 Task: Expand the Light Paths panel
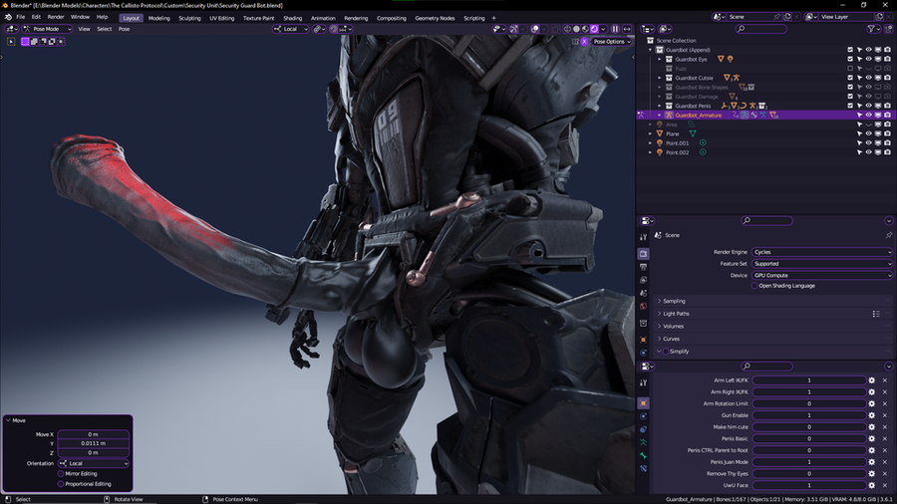[x=674, y=314]
